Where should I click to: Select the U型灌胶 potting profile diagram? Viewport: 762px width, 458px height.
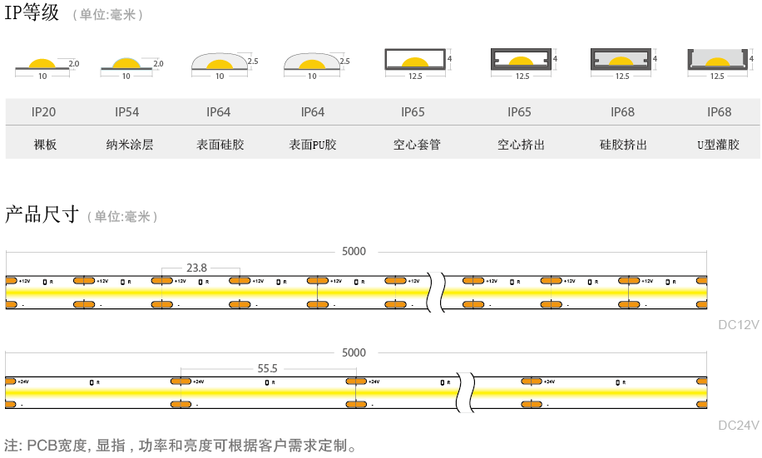(717, 60)
